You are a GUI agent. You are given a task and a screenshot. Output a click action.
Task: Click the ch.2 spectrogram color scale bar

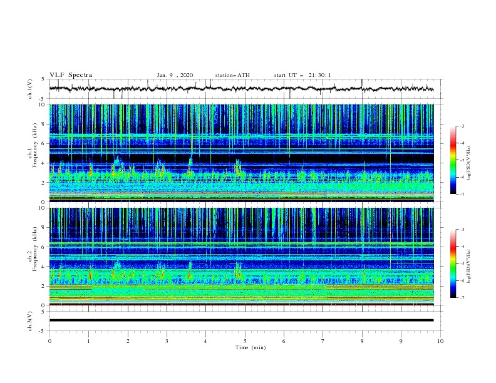pos(453,263)
